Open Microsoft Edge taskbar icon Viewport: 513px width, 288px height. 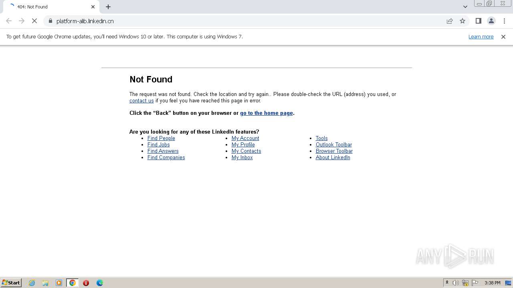(100, 283)
